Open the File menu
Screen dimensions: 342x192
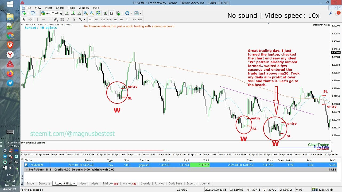pos(29,8)
